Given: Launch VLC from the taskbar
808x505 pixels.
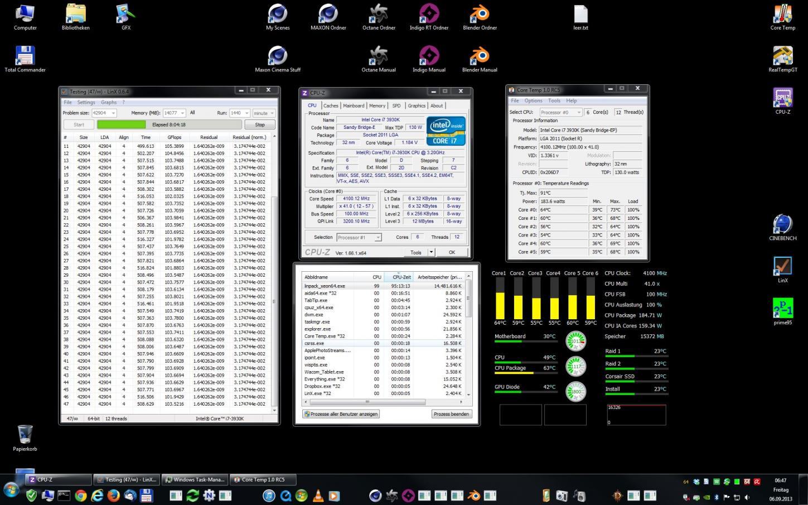Looking at the screenshot, I should click(318, 495).
